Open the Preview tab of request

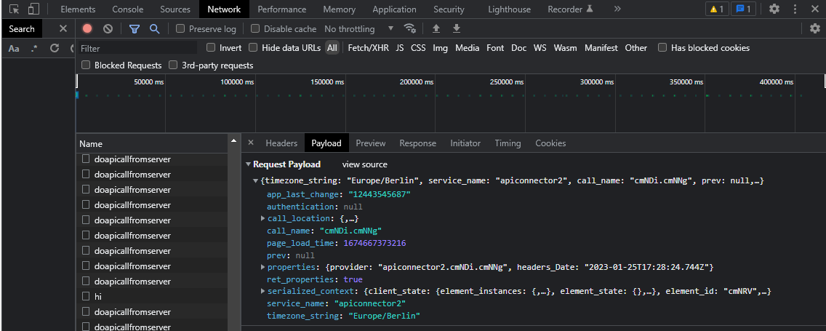(x=370, y=143)
